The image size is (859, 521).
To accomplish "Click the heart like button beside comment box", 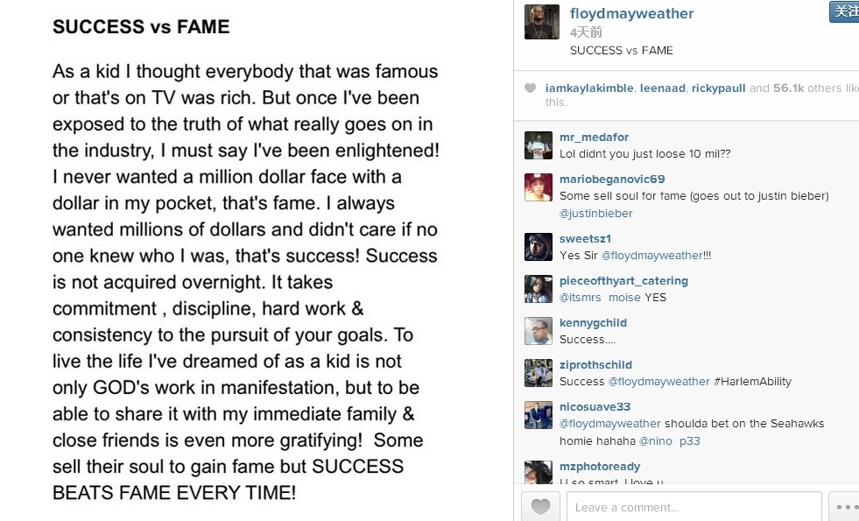I will [x=540, y=507].
